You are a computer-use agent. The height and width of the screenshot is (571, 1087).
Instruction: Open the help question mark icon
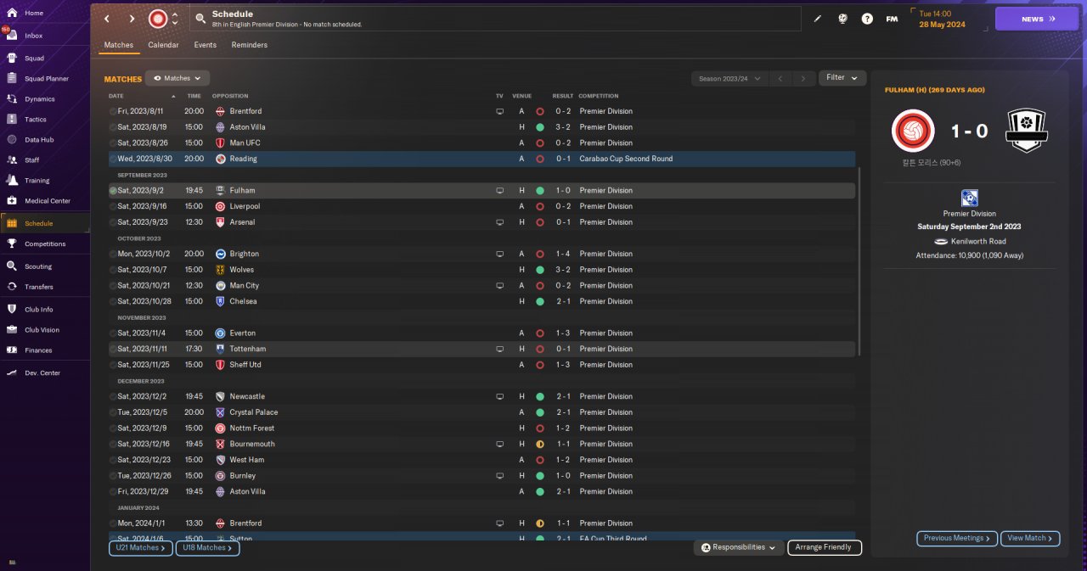[x=866, y=19]
